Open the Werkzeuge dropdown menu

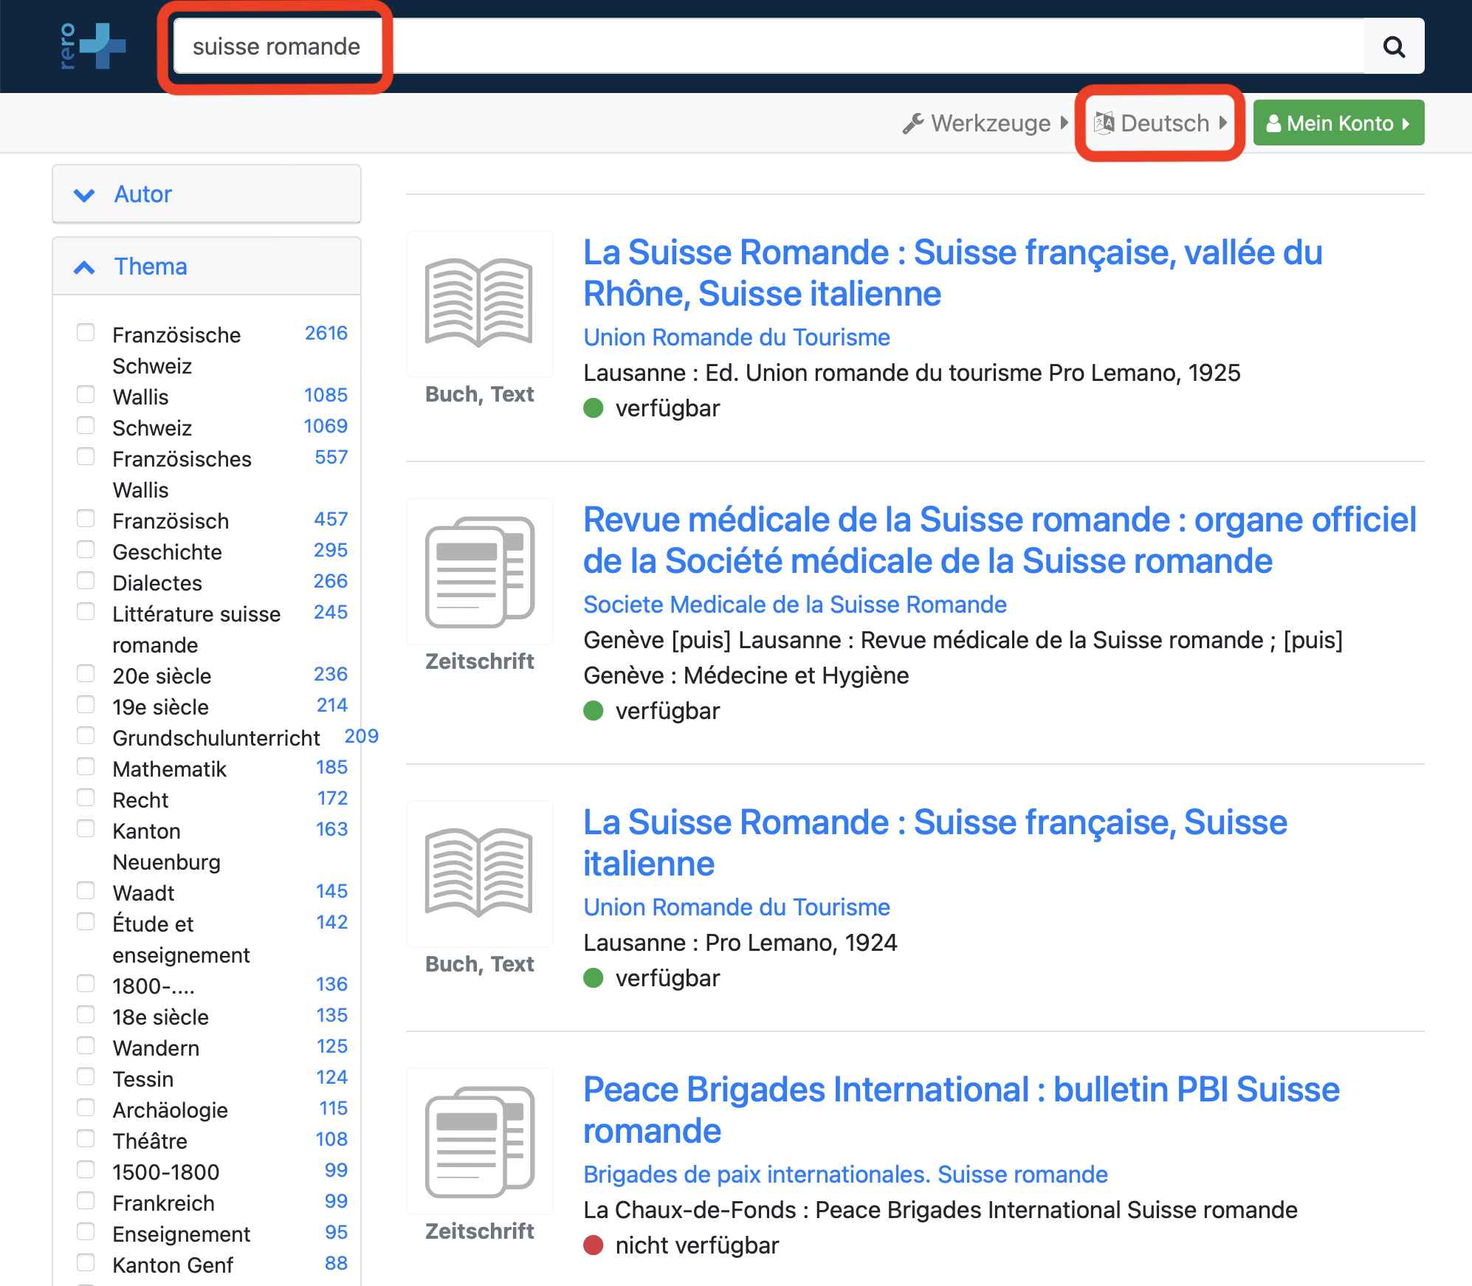click(x=986, y=123)
